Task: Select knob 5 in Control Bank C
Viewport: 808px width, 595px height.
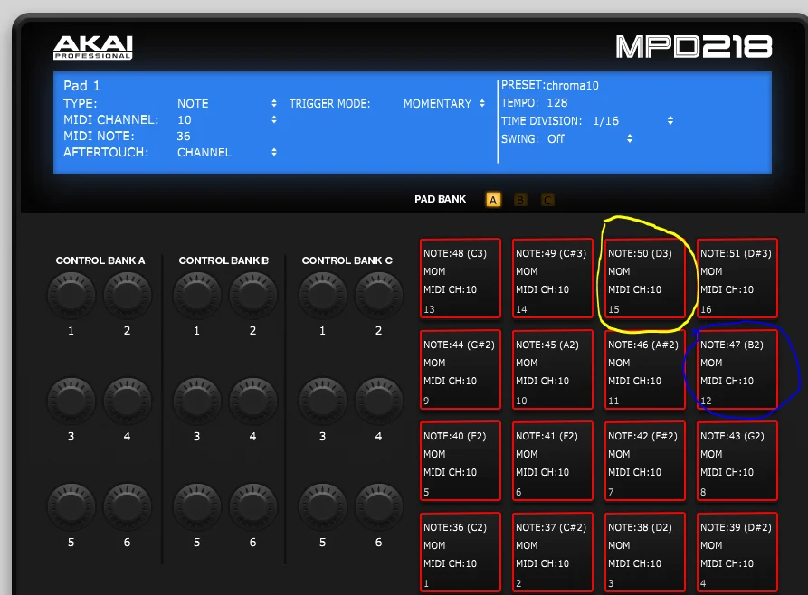Action: point(323,506)
